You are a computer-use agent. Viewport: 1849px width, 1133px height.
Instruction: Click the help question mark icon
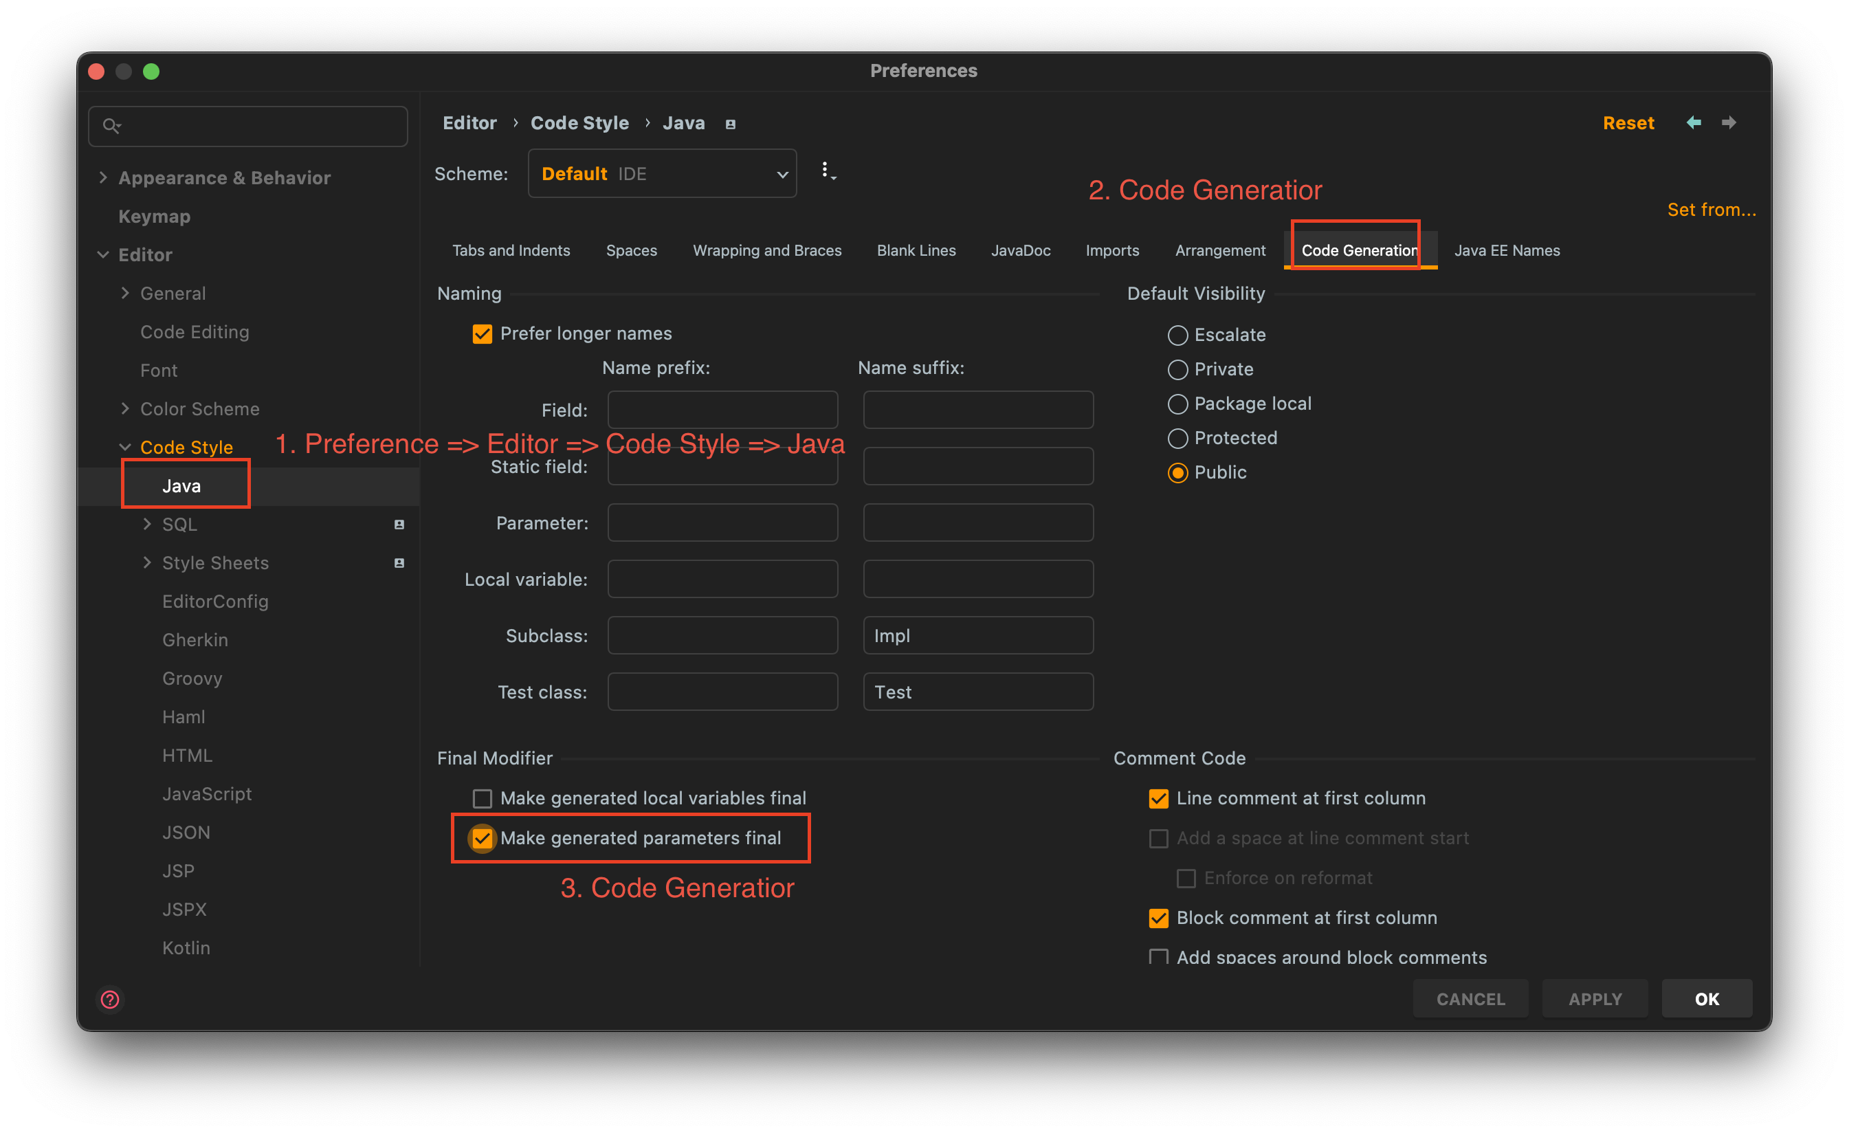tap(110, 999)
